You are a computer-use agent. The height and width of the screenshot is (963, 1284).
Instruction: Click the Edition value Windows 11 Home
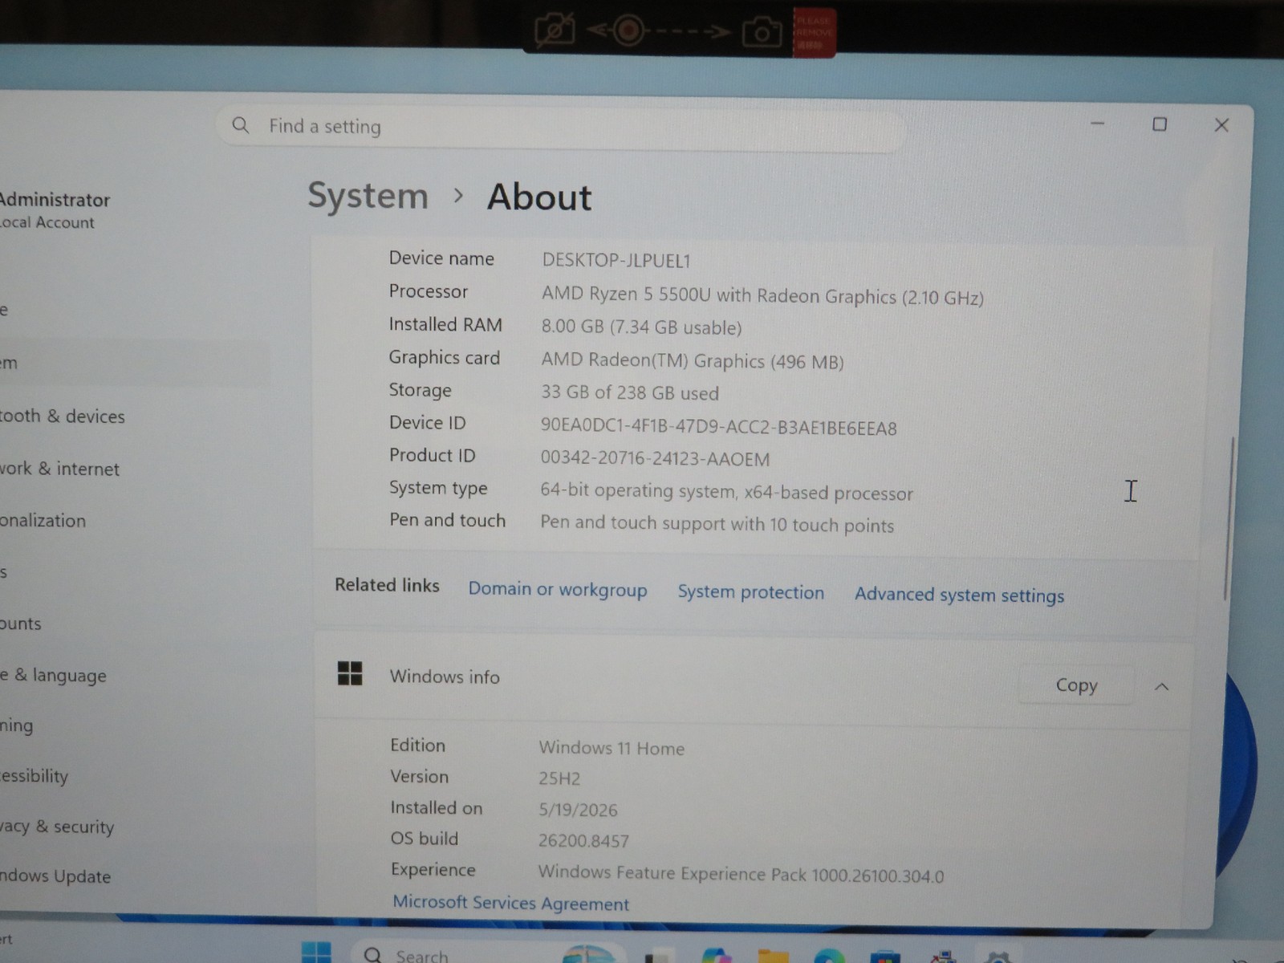tap(612, 748)
